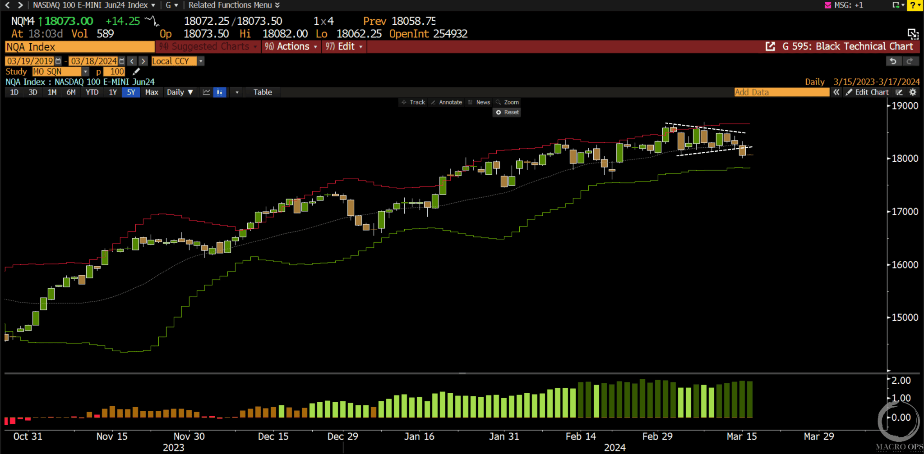Click the window export icon beside help
This screenshot has height=454, width=924.
coord(898,5)
